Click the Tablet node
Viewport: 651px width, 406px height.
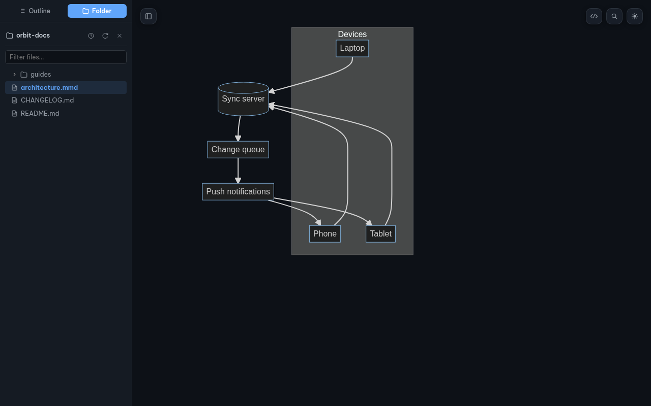point(380,234)
